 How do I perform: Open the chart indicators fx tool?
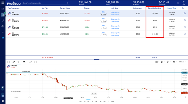167,62
